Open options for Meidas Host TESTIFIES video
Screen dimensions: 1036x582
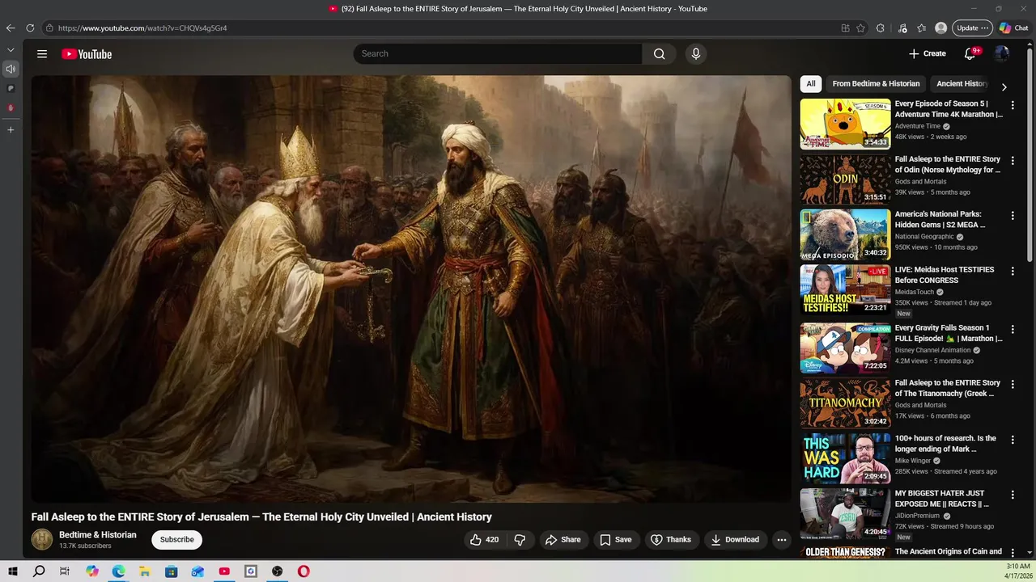coord(1013,271)
